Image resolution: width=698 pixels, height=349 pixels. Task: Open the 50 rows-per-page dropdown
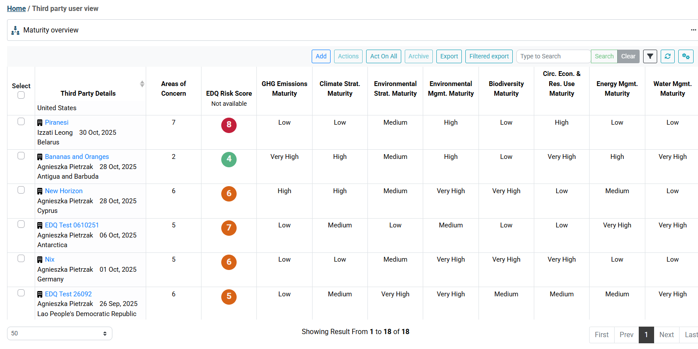point(60,334)
